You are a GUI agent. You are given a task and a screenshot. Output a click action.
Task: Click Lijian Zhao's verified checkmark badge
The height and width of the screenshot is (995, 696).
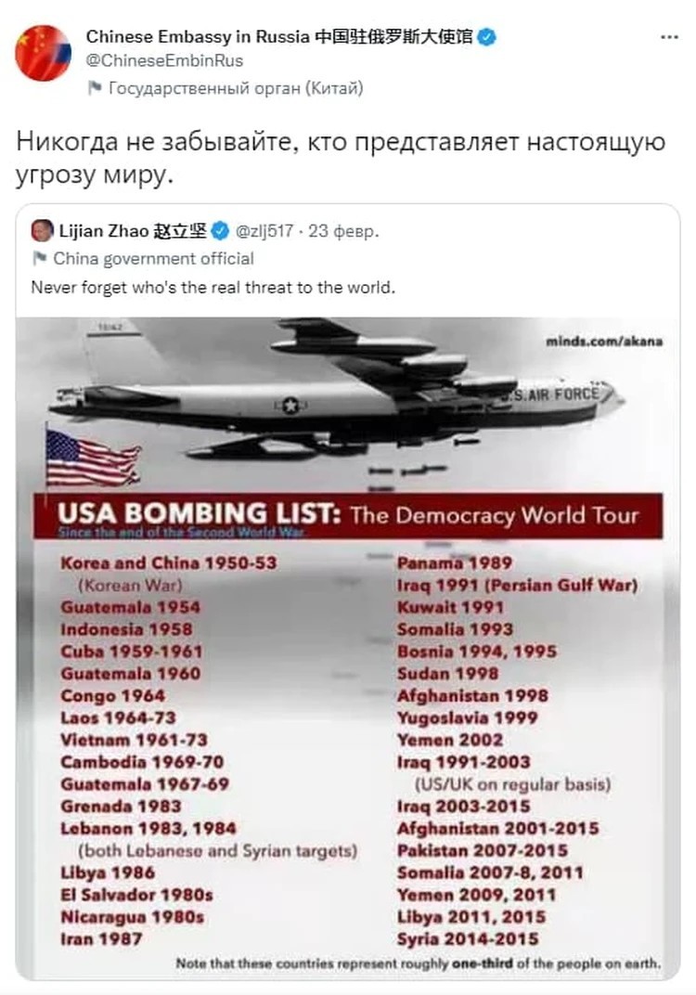click(x=220, y=232)
